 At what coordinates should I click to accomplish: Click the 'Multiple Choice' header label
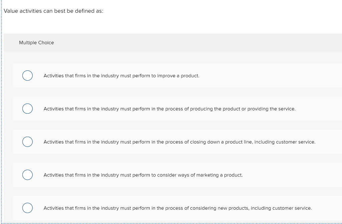36,43
